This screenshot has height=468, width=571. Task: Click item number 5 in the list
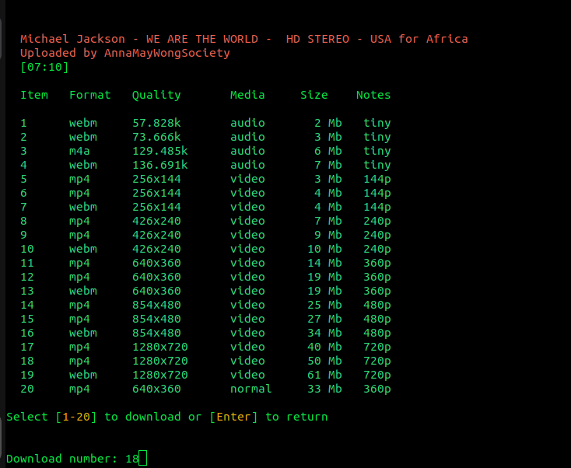[23, 179]
